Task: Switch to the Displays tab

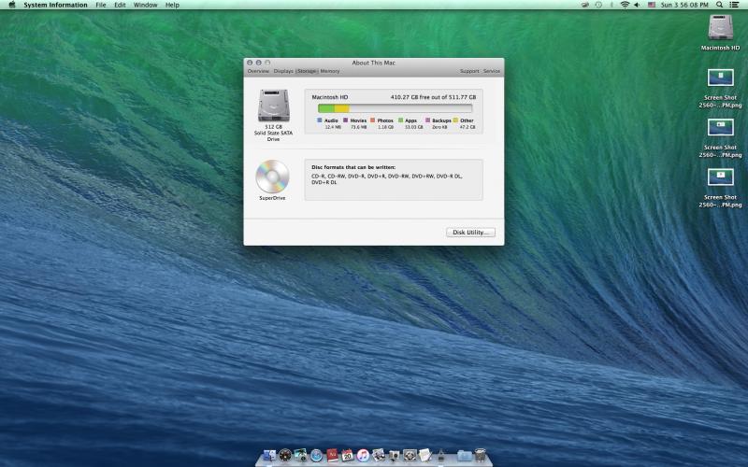Action: point(283,71)
